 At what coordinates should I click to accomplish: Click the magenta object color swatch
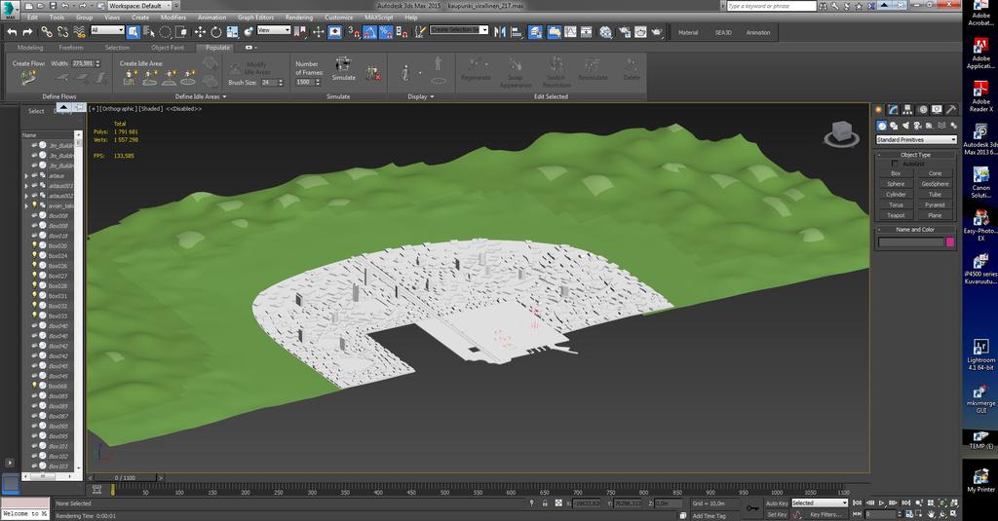pyautogui.click(x=950, y=242)
